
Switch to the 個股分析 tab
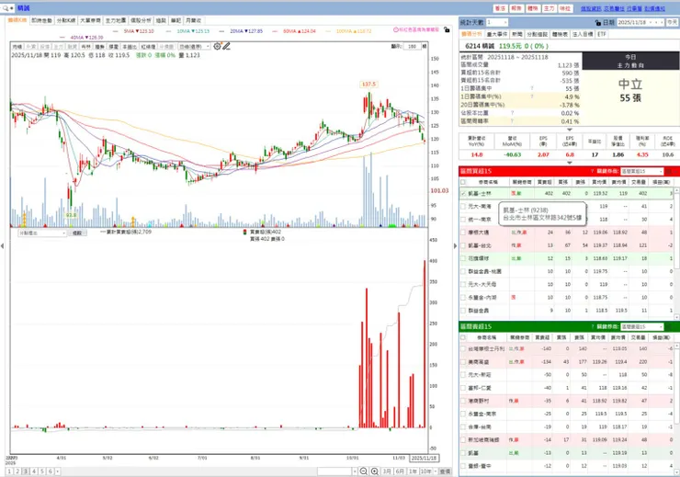point(141,20)
